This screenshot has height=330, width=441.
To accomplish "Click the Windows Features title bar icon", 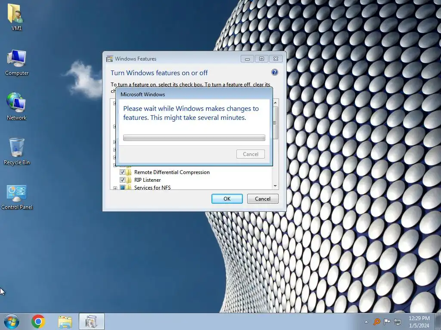I will (x=109, y=58).
